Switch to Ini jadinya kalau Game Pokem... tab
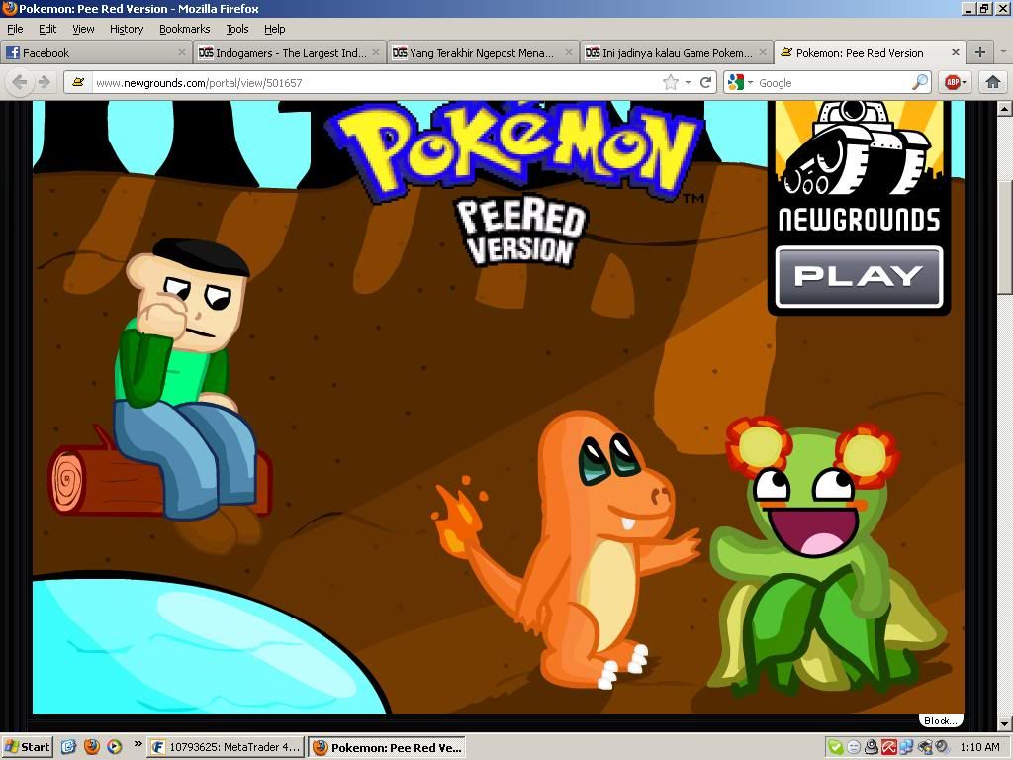 (x=677, y=53)
